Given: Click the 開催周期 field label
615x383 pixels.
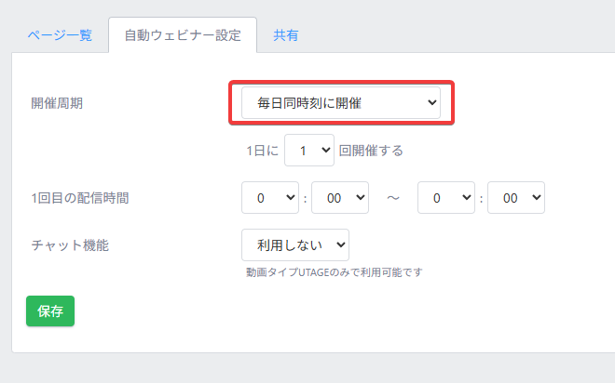Looking at the screenshot, I should pyautogui.click(x=57, y=103).
